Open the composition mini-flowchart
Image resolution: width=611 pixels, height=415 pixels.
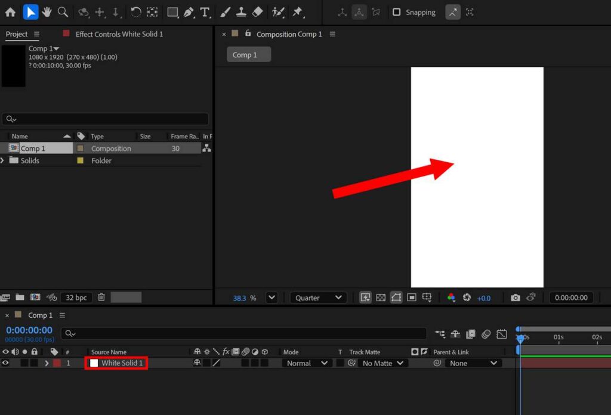point(440,334)
